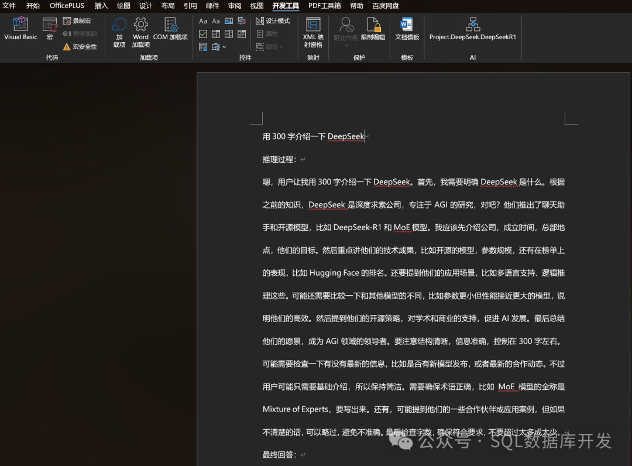Open legacy tools toolbox icon

coord(216,47)
